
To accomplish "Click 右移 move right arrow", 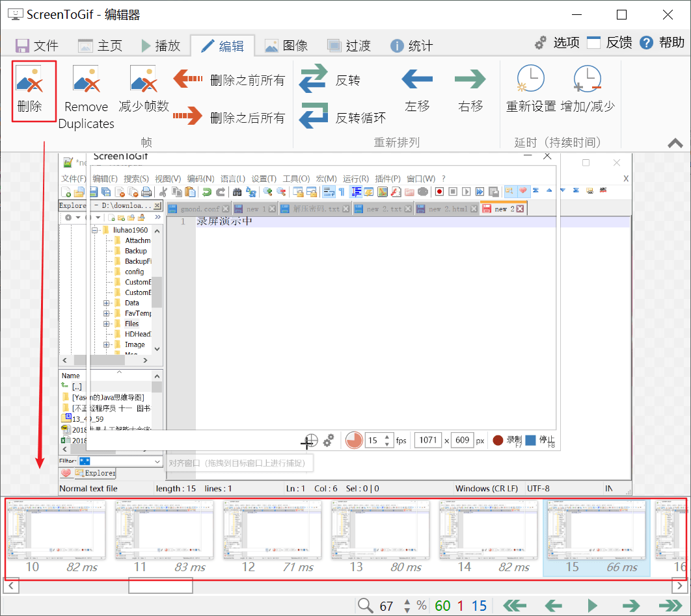I will [x=470, y=79].
